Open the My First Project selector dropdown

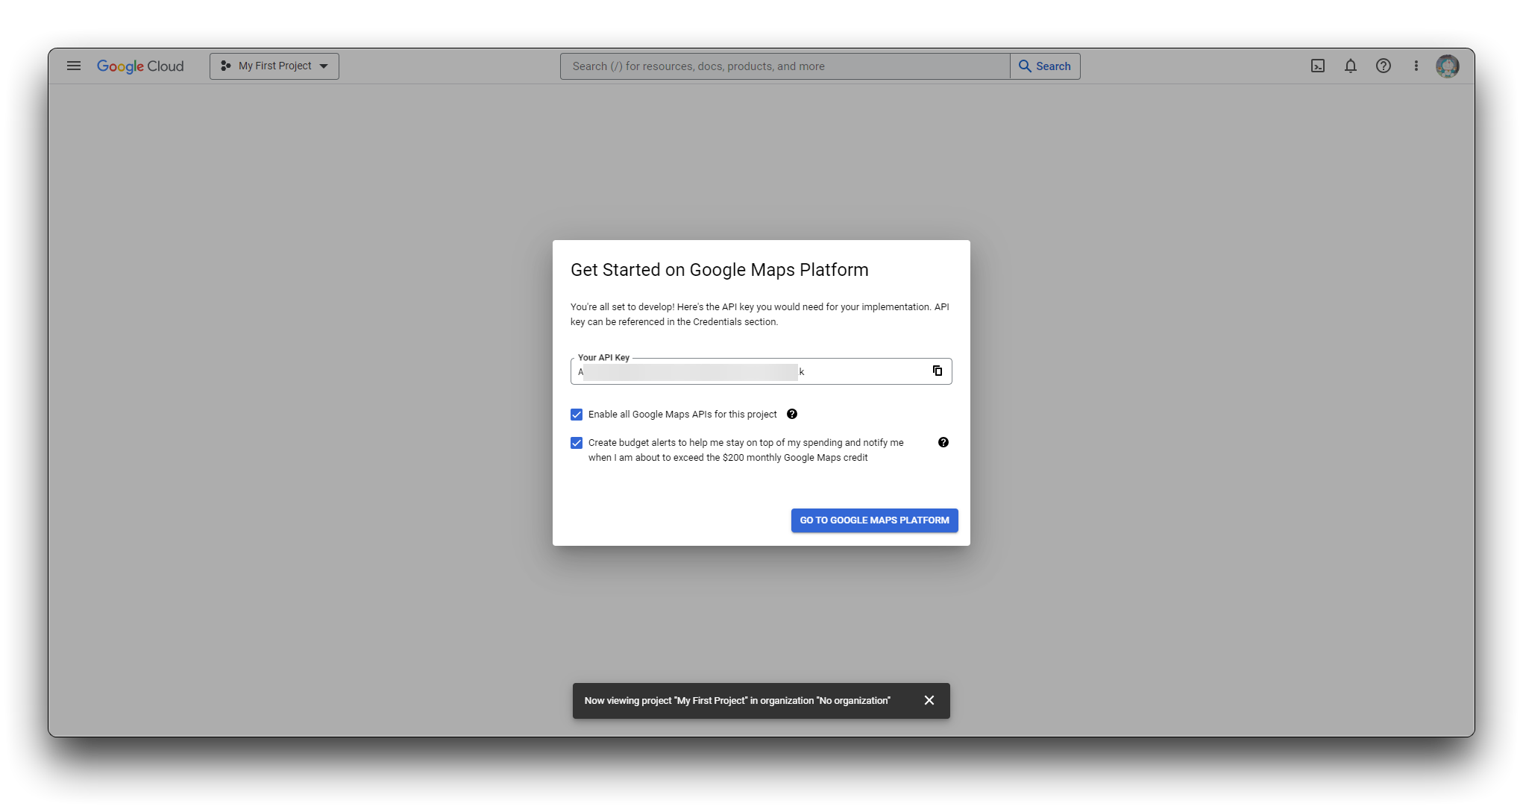tap(274, 66)
